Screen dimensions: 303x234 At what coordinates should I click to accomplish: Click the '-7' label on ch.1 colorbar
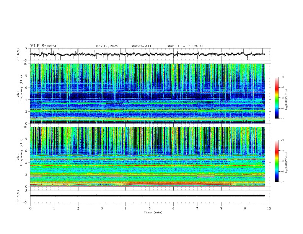[x=282, y=119]
